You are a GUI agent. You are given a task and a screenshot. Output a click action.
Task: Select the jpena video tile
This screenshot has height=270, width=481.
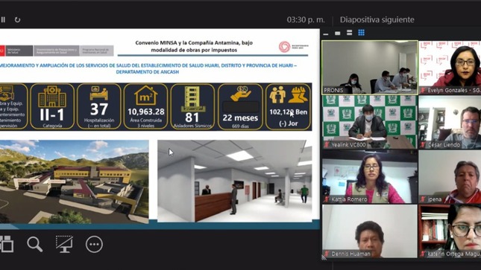point(450,176)
